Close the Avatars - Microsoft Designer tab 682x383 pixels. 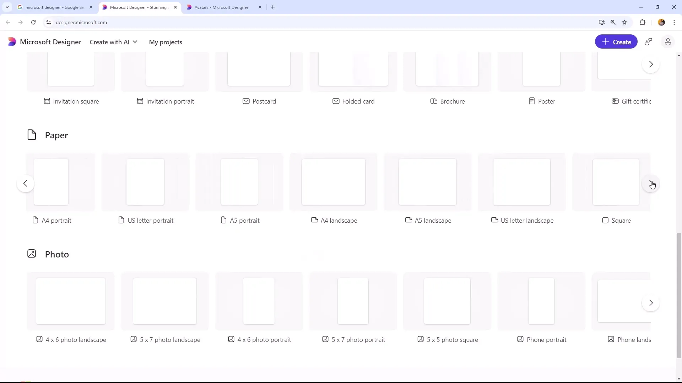click(x=260, y=7)
